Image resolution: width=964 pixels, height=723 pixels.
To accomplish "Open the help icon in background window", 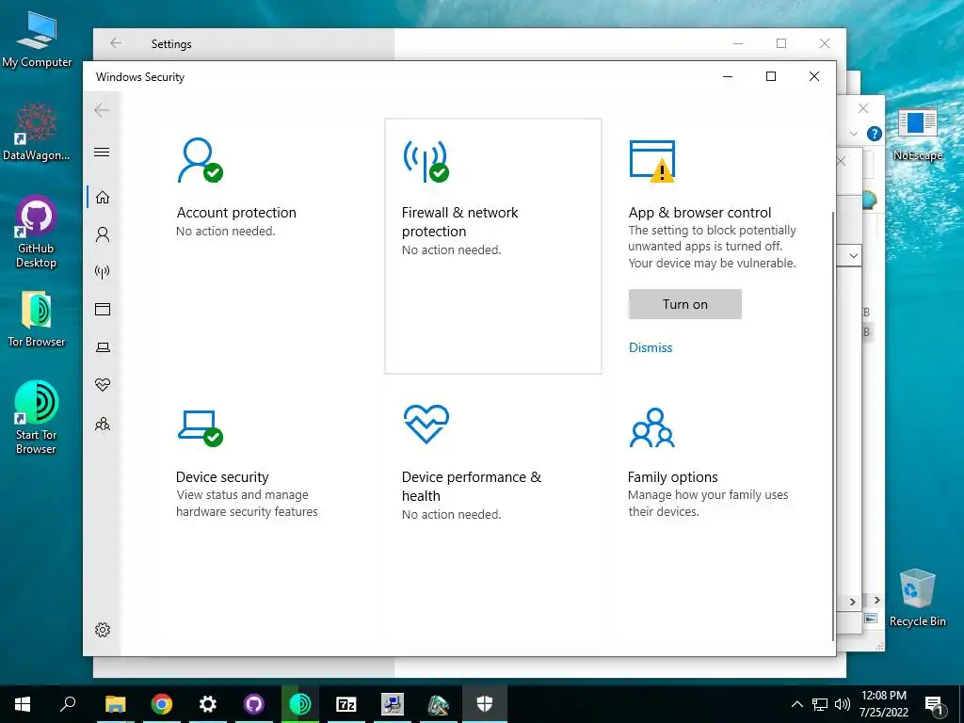I will pyautogui.click(x=874, y=134).
